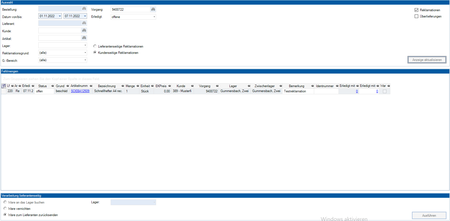Open the column chooser icon in grid corner

(4, 86)
